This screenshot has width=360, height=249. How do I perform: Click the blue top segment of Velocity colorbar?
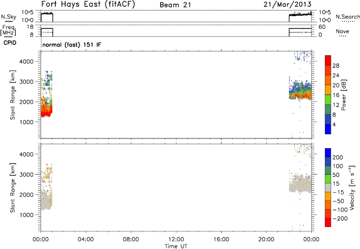(x=328, y=153)
